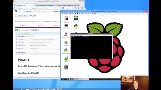The height and width of the screenshot is (90, 161).
Task: Click Firefox back arrow button
Action: coord(15,8)
